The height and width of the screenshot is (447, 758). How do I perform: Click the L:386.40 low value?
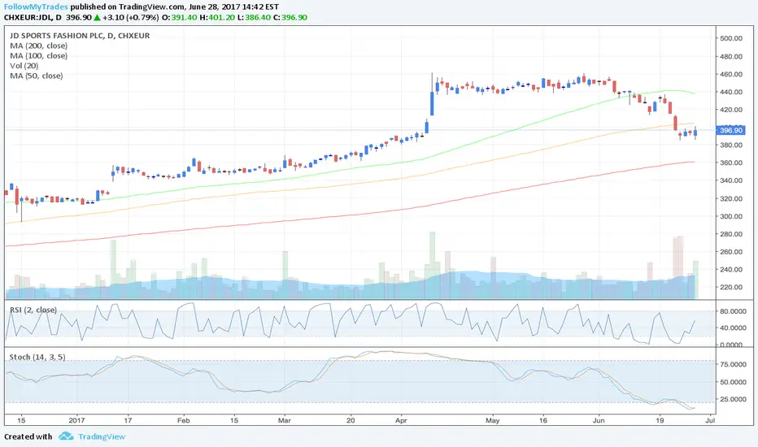coord(254,17)
